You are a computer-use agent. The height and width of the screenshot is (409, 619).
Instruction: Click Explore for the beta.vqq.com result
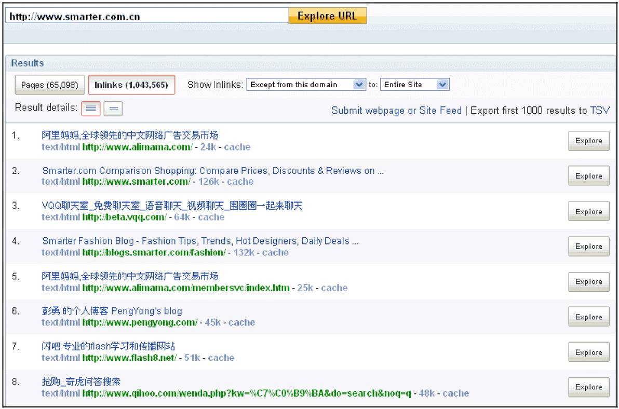(588, 211)
